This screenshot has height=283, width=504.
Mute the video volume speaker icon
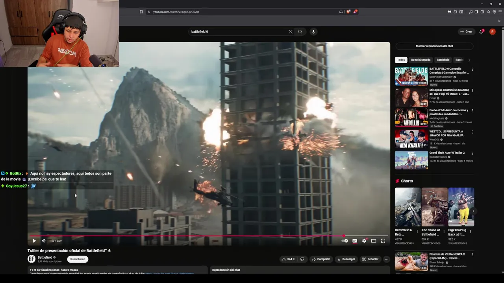pyautogui.click(x=43, y=241)
